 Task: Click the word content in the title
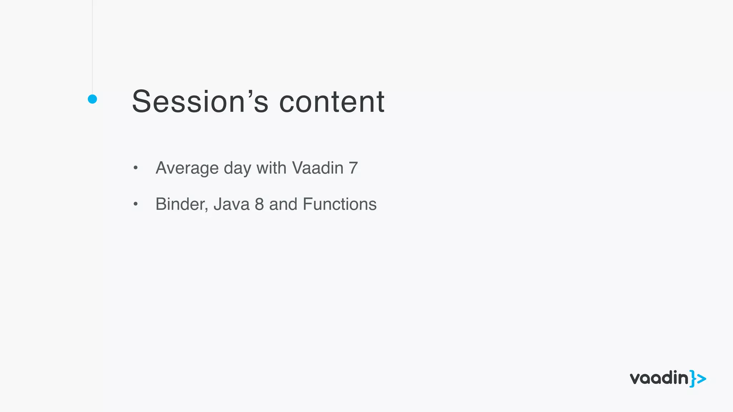(x=331, y=102)
